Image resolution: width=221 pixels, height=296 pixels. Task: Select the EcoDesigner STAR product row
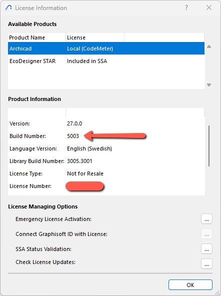(106, 61)
